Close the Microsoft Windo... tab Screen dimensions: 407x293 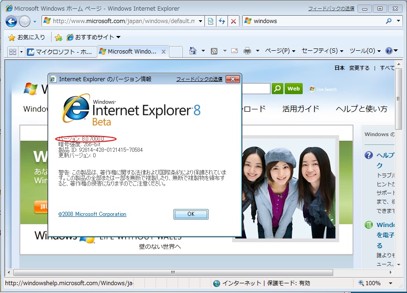[x=163, y=52]
